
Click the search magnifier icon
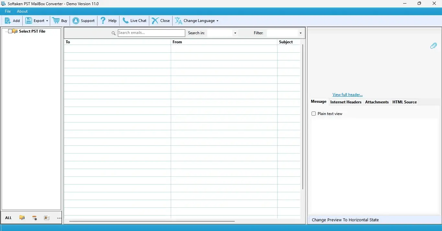tap(113, 33)
